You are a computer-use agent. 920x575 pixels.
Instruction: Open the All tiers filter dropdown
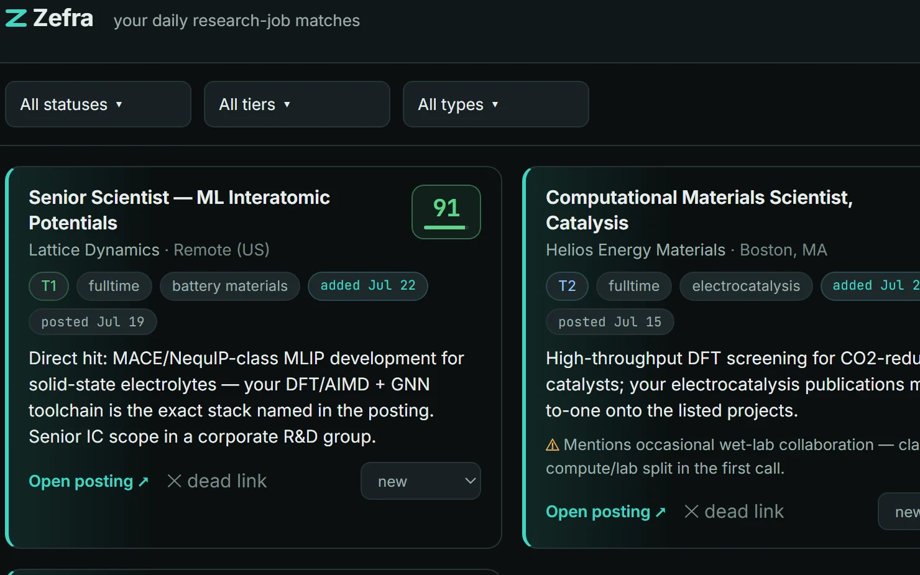coord(297,104)
